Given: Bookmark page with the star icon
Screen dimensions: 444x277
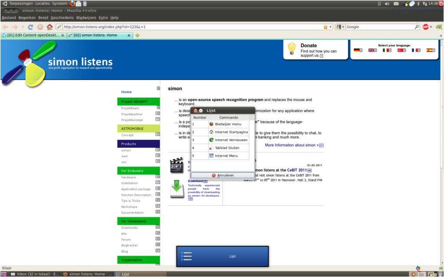Looking at the screenshot, I should click(x=325, y=27).
